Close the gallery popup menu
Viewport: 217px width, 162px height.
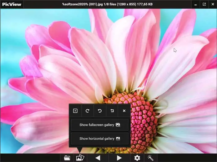pos(124,111)
